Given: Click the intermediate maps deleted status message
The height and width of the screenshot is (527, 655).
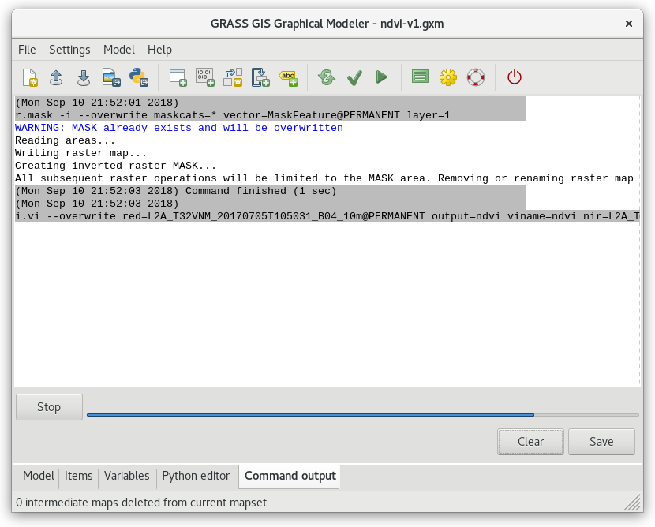Looking at the screenshot, I should (x=141, y=503).
